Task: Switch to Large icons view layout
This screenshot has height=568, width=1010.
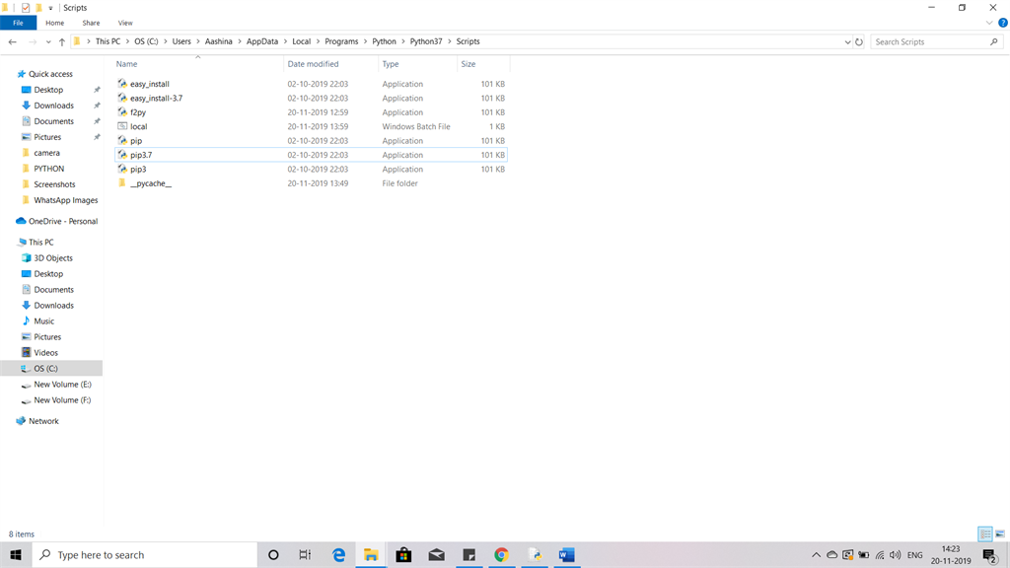Action: point(1000,533)
